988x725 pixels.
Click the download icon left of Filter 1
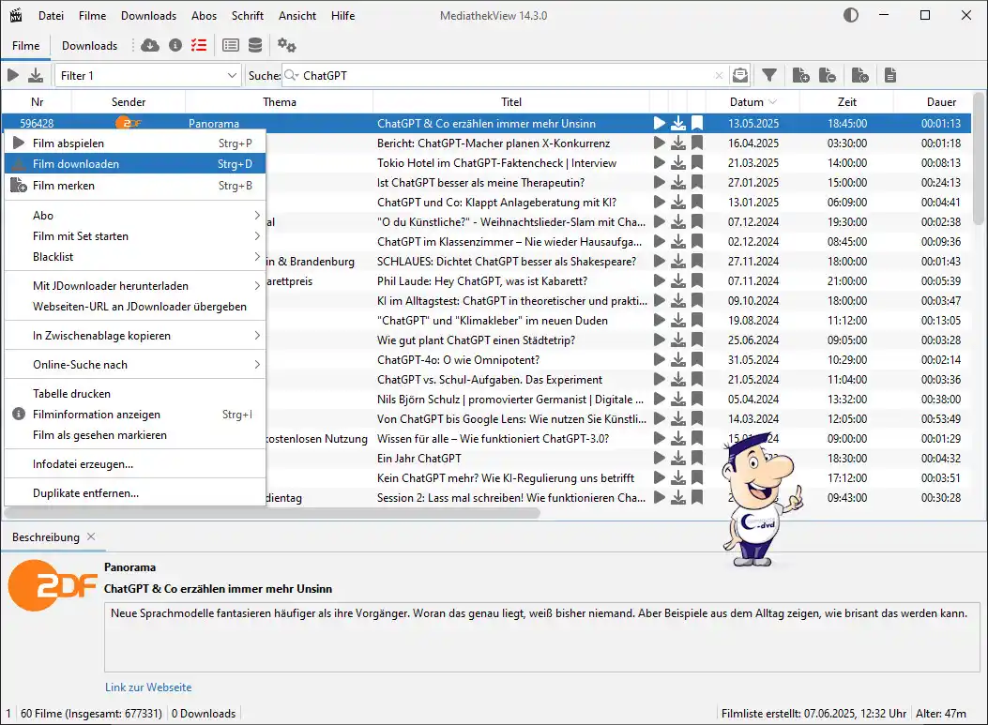36,76
